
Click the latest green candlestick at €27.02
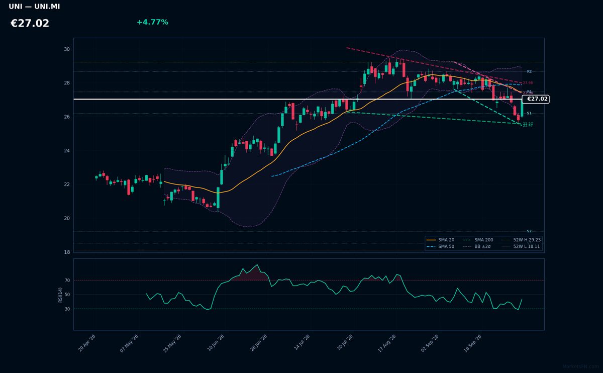522,108
